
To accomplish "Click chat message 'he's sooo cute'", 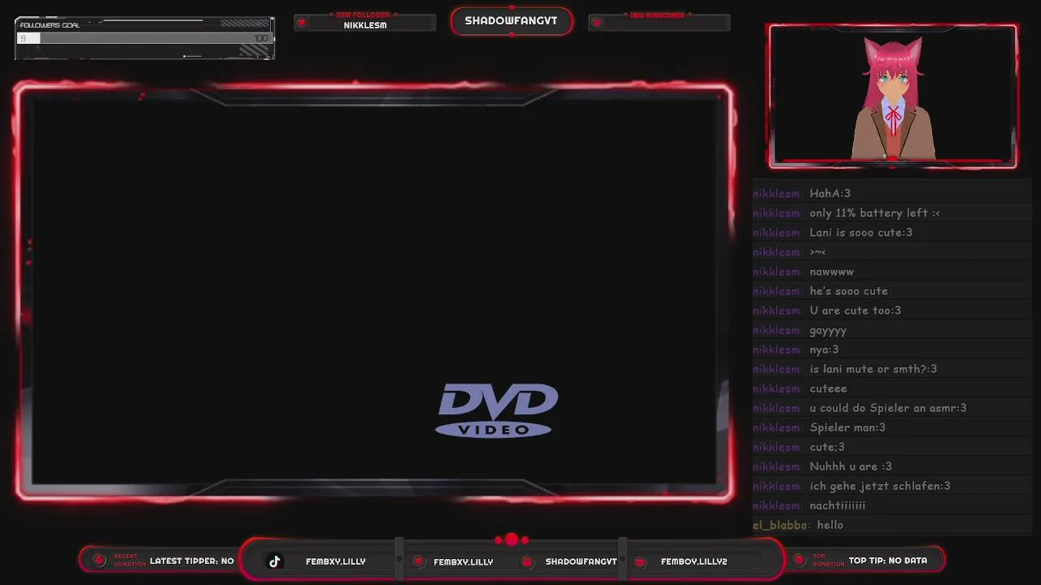I will tap(849, 291).
